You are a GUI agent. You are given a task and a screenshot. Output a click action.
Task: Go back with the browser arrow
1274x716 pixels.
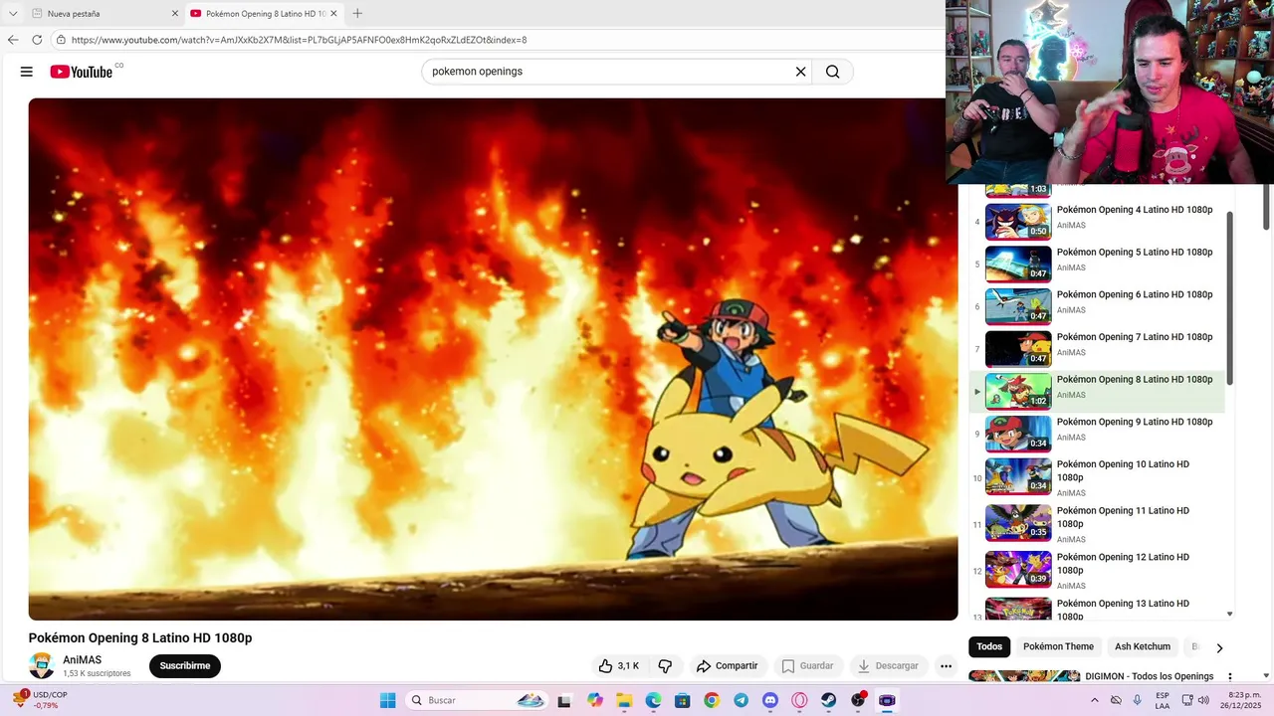[13, 40]
